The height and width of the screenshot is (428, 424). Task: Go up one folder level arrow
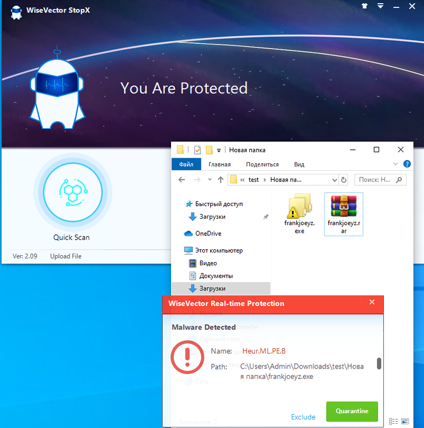point(220,180)
